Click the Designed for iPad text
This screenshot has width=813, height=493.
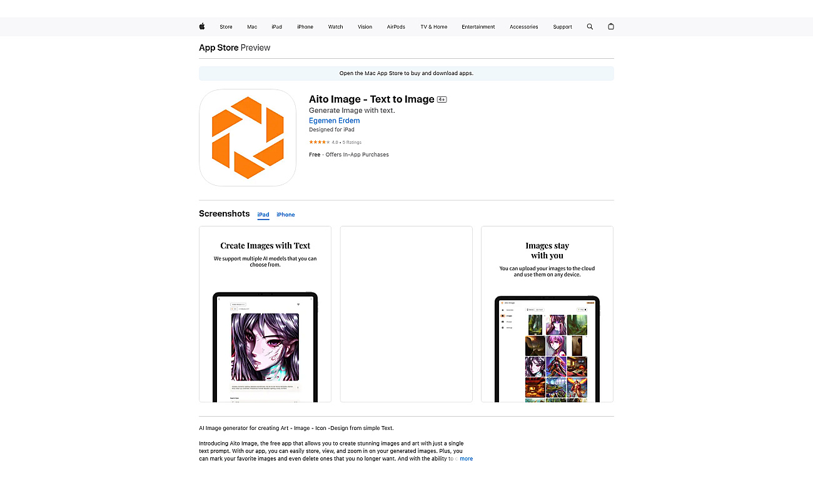tap(331, 130)
